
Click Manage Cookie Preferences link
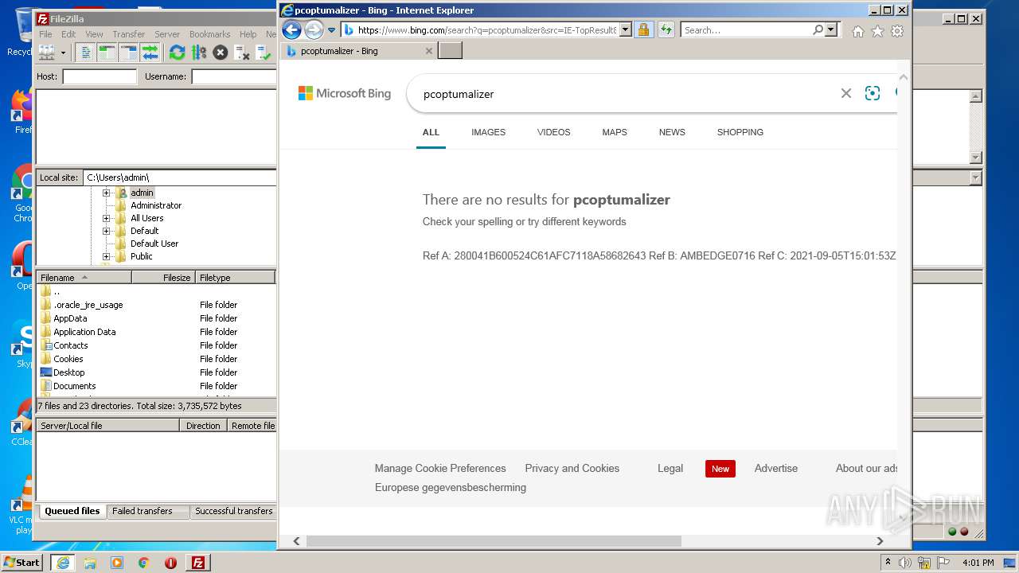pos(440,468)
